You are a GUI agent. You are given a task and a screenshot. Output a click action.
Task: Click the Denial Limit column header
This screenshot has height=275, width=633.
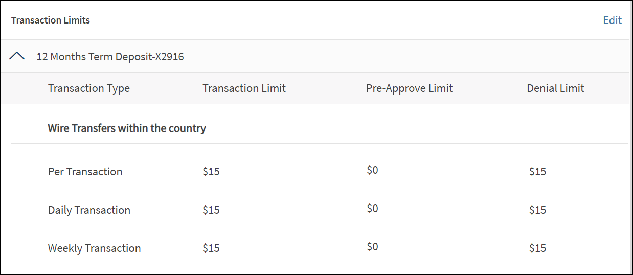[x=555, y=88]
